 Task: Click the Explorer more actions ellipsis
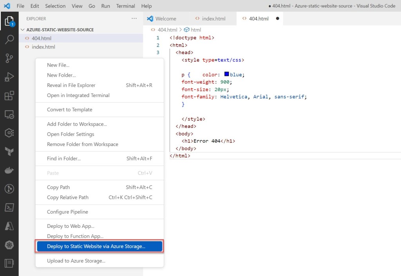[x=134, y=18]
